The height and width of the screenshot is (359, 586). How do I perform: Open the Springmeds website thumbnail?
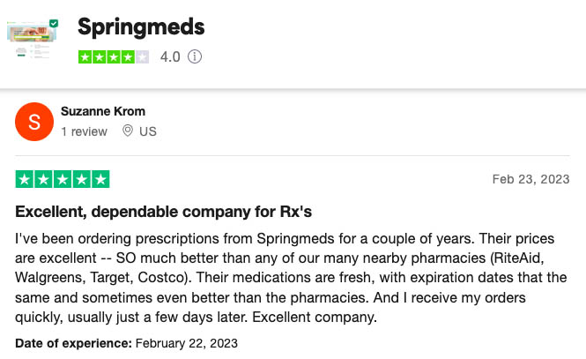[x=32, y=40]
